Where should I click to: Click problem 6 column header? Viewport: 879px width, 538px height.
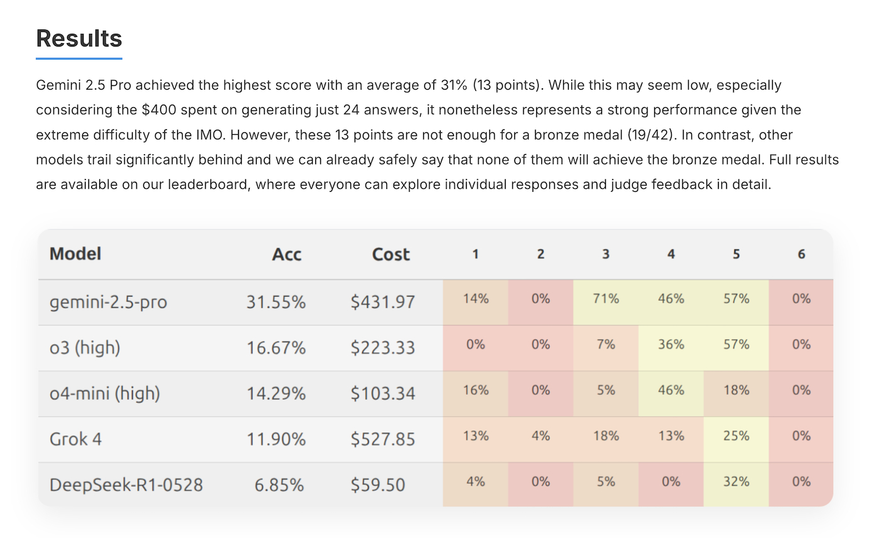801,255
